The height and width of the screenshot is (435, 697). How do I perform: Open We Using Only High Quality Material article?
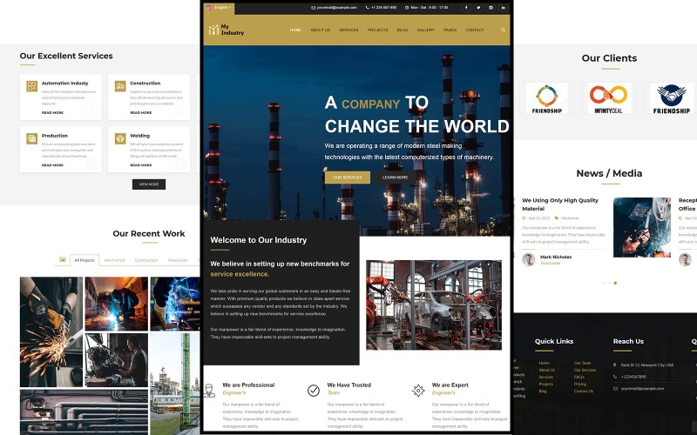560,204
